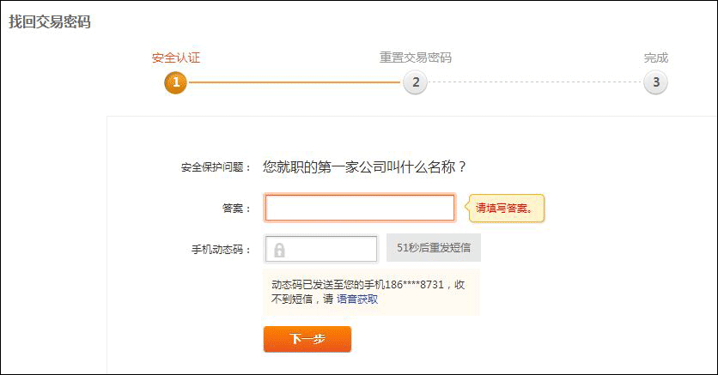Select the 安全认证 step label
The width and height of the screenshot is (718, 375).
pos(176,57)
